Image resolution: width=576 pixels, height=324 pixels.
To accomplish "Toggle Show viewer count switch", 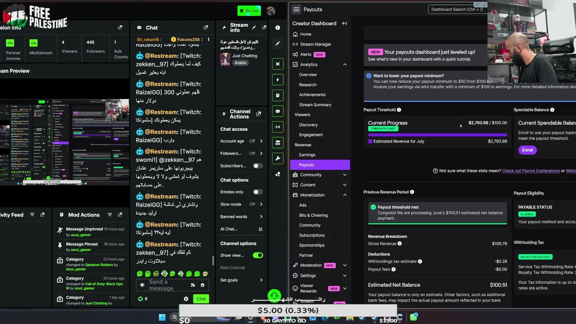I will [258, 255].
